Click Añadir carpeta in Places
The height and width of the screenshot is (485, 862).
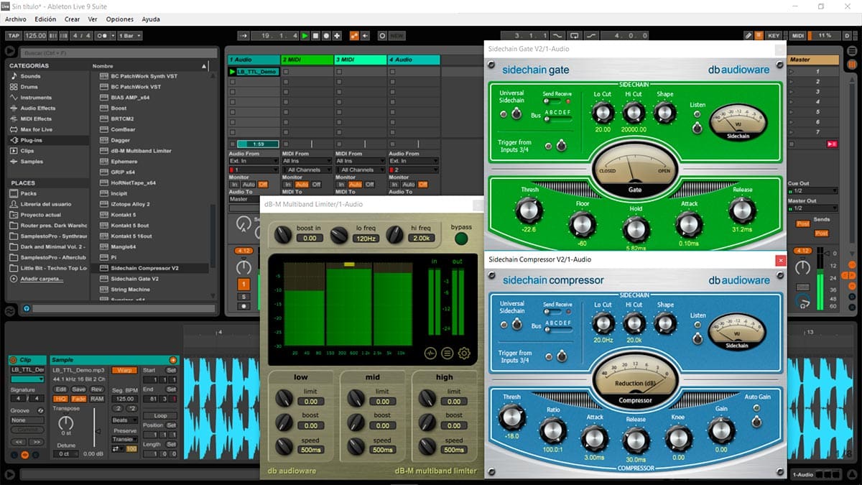coord(41,279)
